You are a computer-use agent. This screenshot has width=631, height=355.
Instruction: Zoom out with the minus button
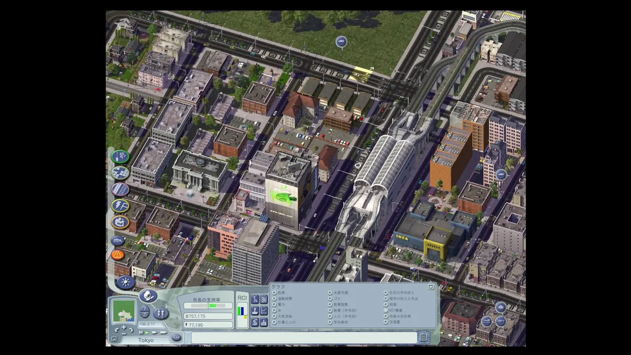point(124,334)
